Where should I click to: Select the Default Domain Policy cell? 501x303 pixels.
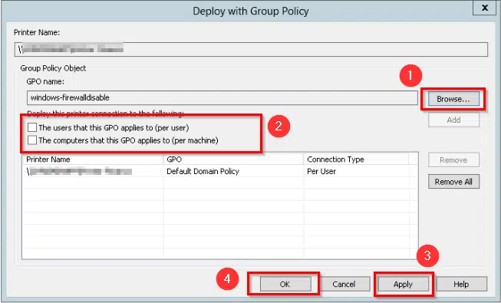(x=203, y=171)
